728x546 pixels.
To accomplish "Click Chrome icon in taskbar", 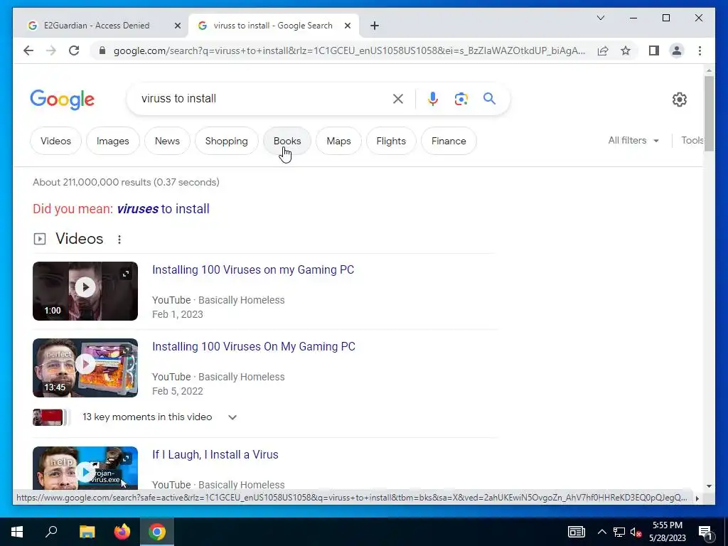I will coord(157,532).
